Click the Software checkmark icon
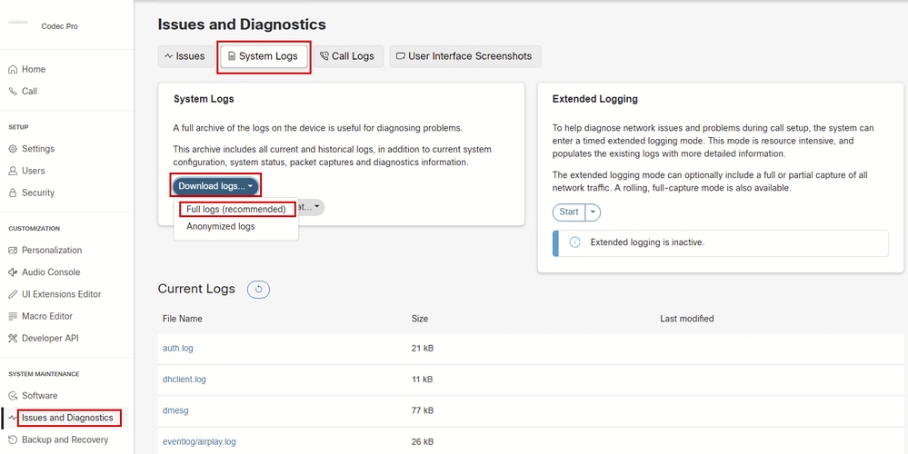Viewport: 908px width, 454px height. (13, 396)
